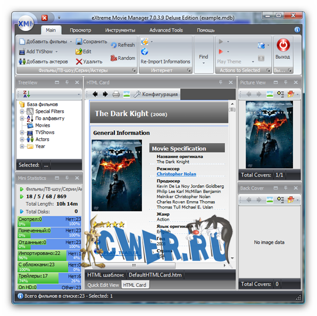Open the Advanced Tools ribbon tab
Screen dimensions: 317x316
pyautogui.click(x=166, y=30)
